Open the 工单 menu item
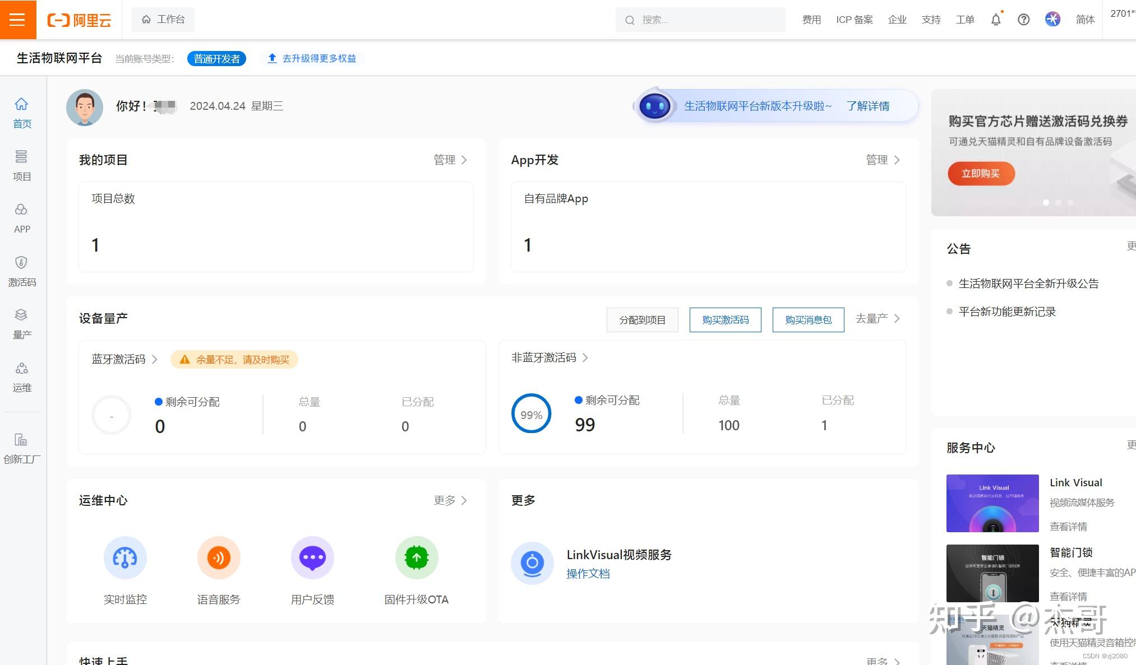This screenshot has width=1136, height=665. coord(965,19)
